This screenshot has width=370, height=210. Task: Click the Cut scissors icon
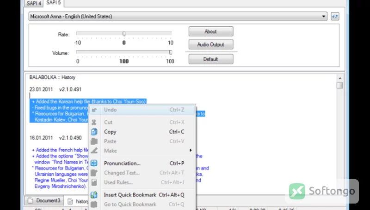tap(94, 122)
